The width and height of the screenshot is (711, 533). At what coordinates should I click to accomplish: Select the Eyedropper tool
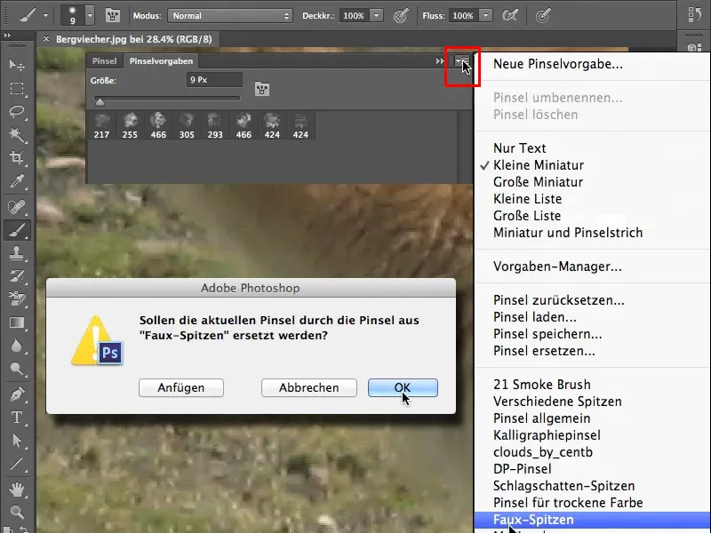click(17, 181)
